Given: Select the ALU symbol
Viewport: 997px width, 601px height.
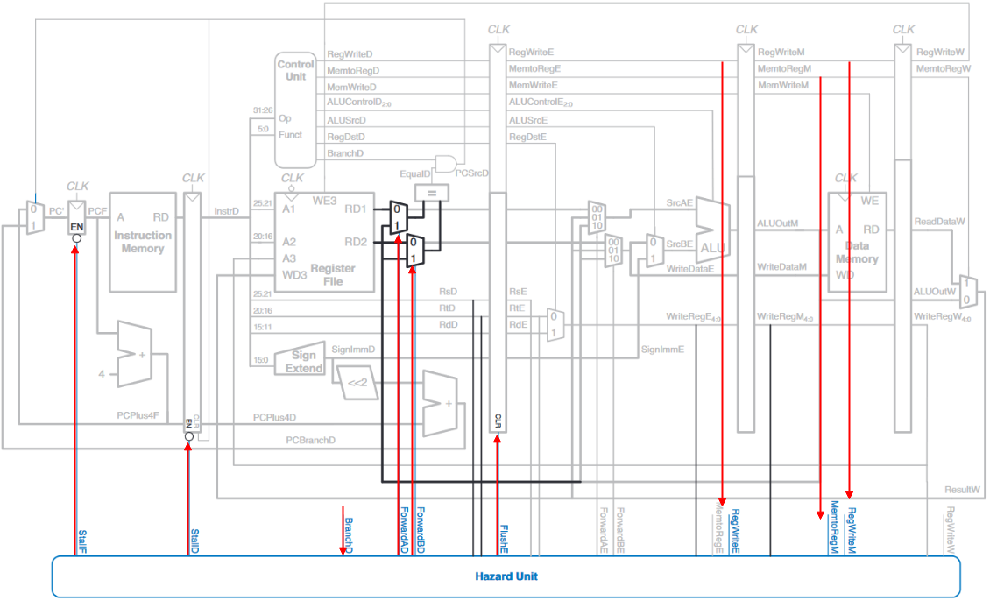Looking at the screenshot, I should (x=712, y=230).
